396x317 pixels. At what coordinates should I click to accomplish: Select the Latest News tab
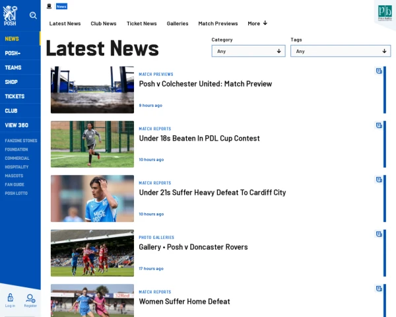pos(65,24)
